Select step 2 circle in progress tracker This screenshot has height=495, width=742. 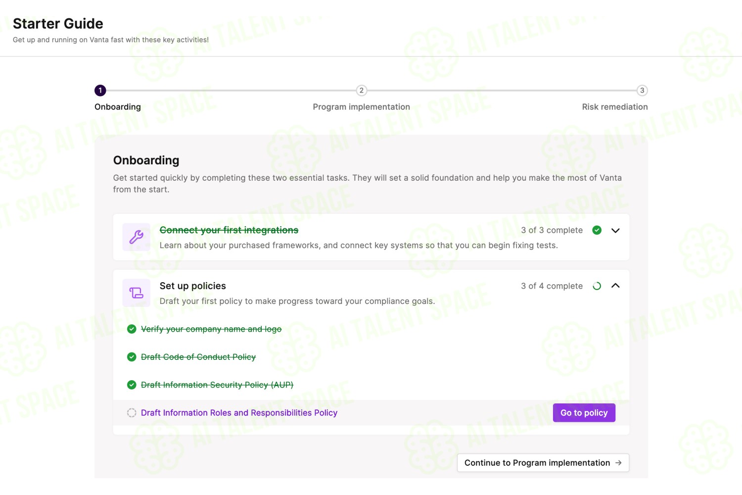pos(362,91)
